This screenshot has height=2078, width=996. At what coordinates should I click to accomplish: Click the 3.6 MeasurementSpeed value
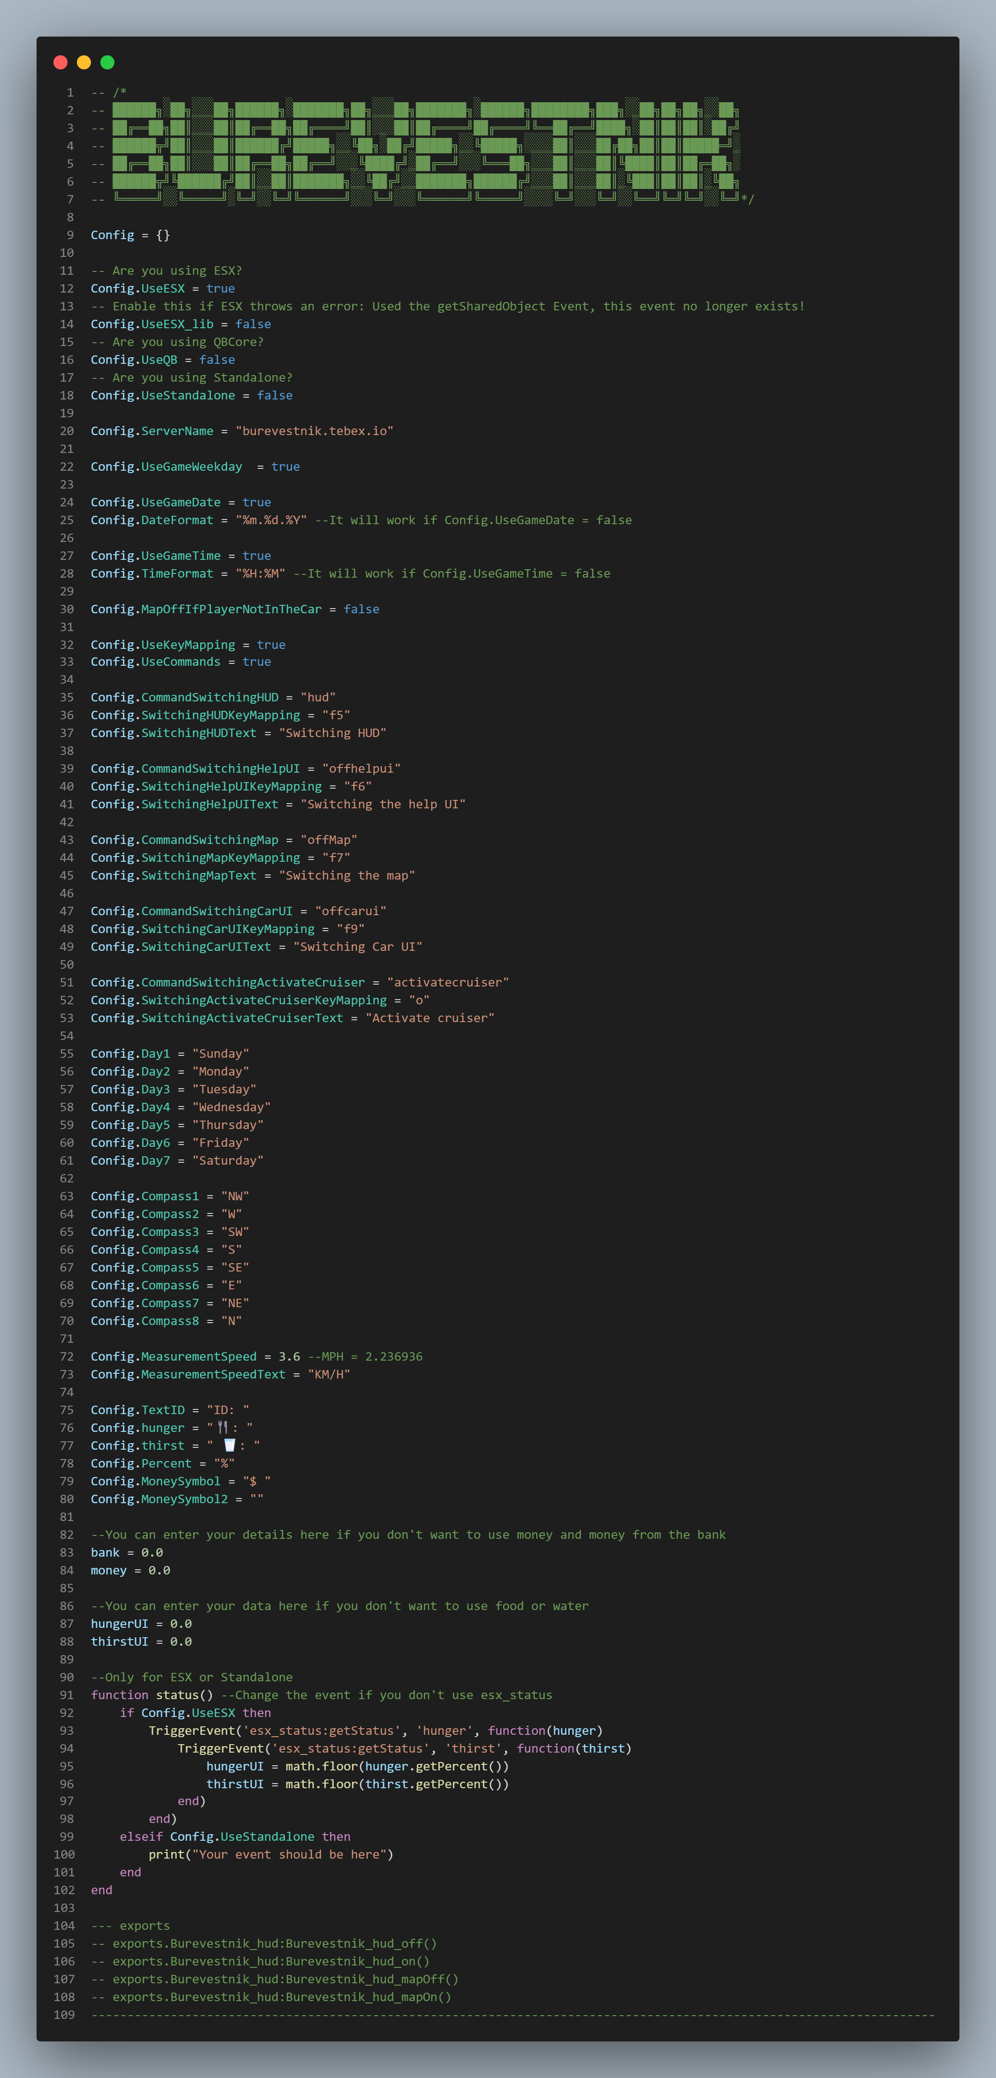(289, 1357)
